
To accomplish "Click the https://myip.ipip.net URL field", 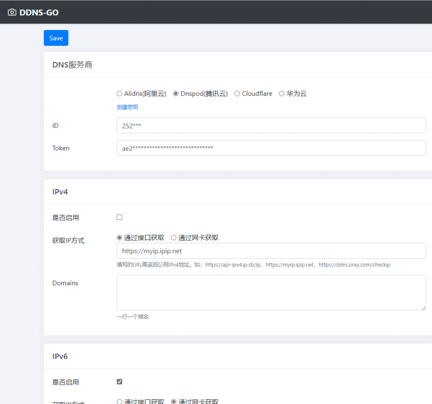I will (x=271, y=251).
